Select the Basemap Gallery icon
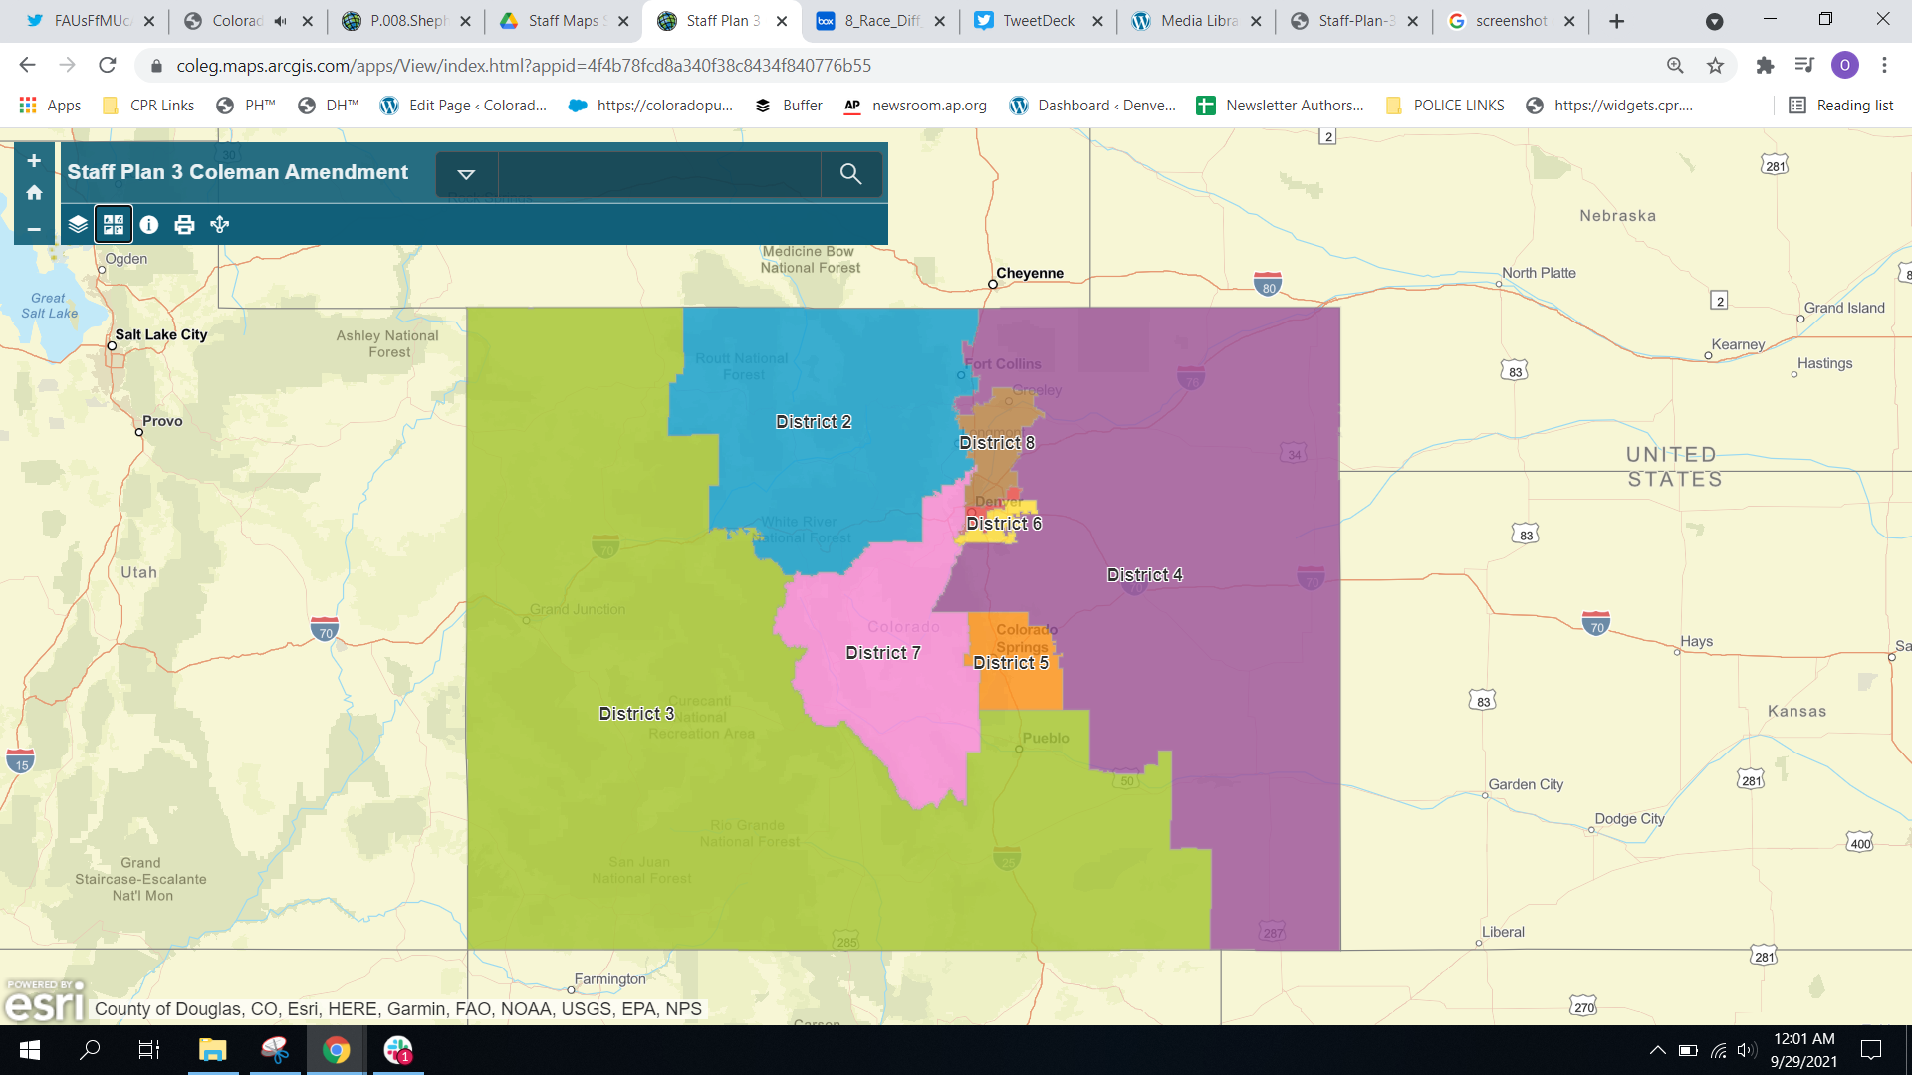 (114, 224)
